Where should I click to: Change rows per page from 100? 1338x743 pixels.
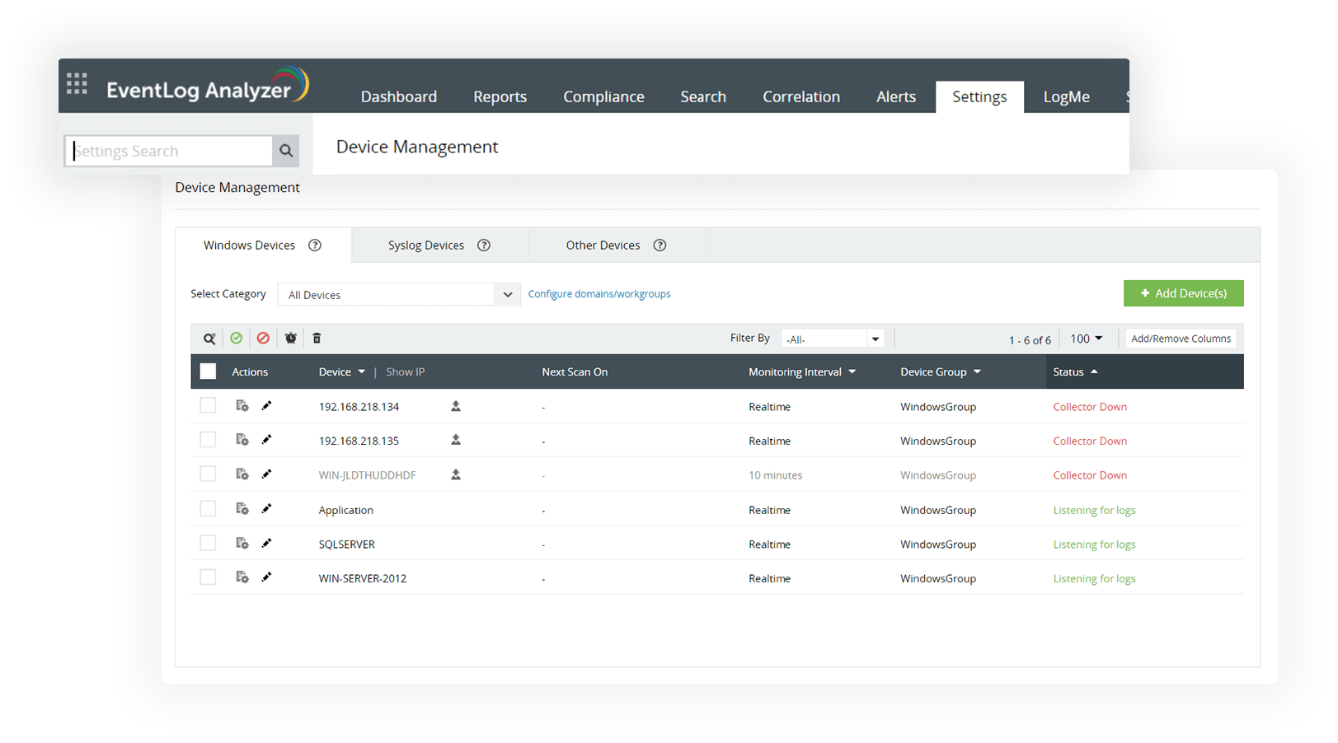[1087, 339]
